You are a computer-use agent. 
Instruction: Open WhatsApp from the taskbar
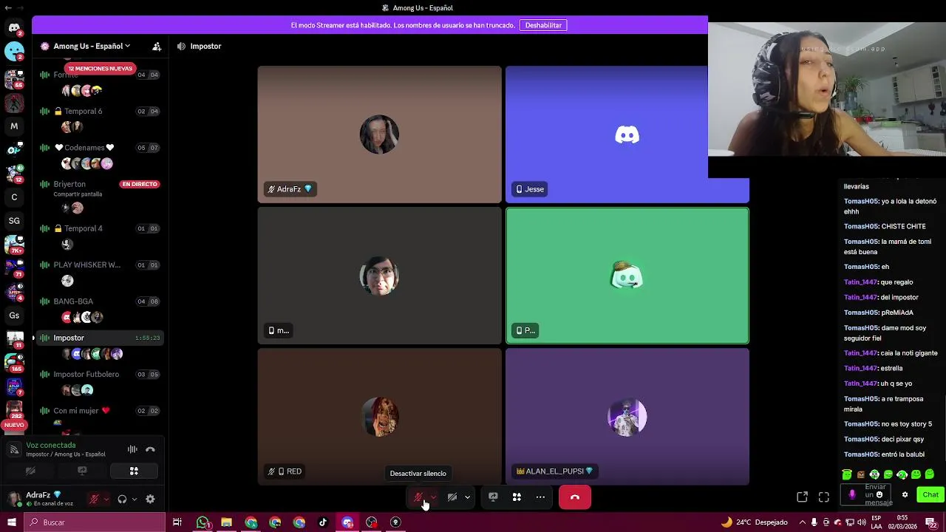point(203,522)
